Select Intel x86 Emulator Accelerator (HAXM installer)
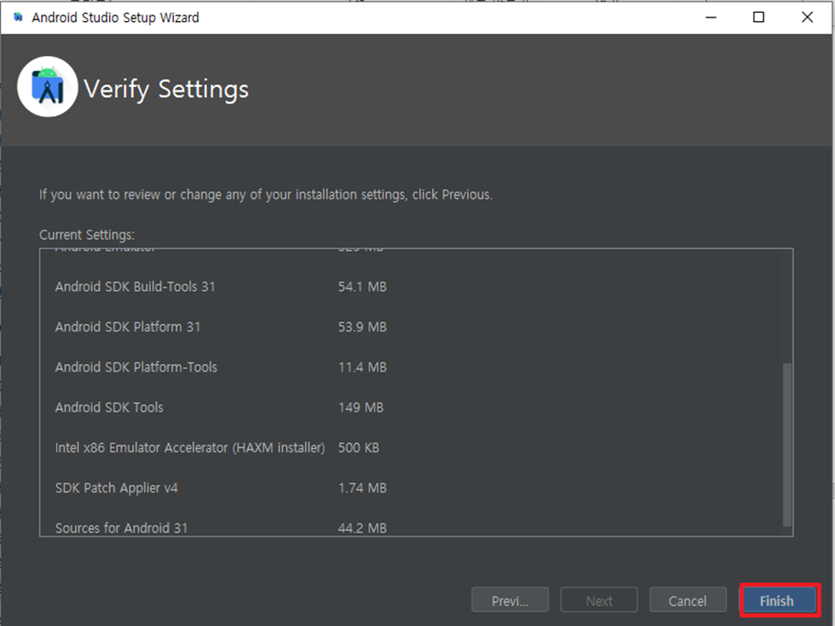 coord(190,448)
